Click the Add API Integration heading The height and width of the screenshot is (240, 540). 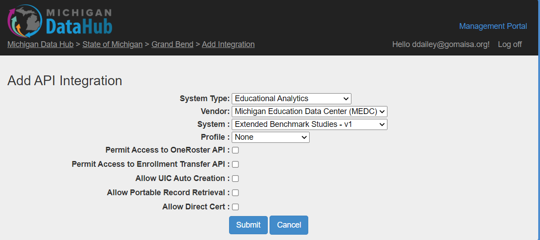click(65, 81)
